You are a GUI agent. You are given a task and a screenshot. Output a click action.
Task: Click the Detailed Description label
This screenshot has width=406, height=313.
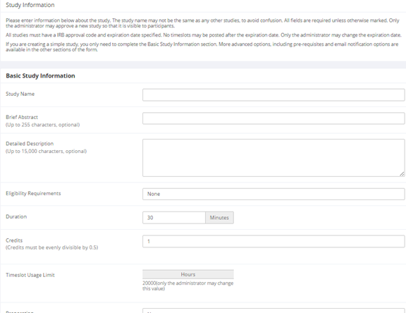[30, 143]
